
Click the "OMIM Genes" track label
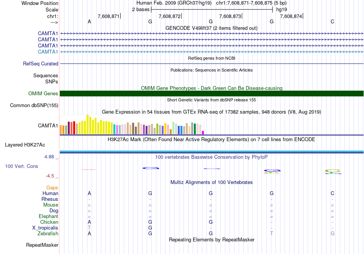43,94
